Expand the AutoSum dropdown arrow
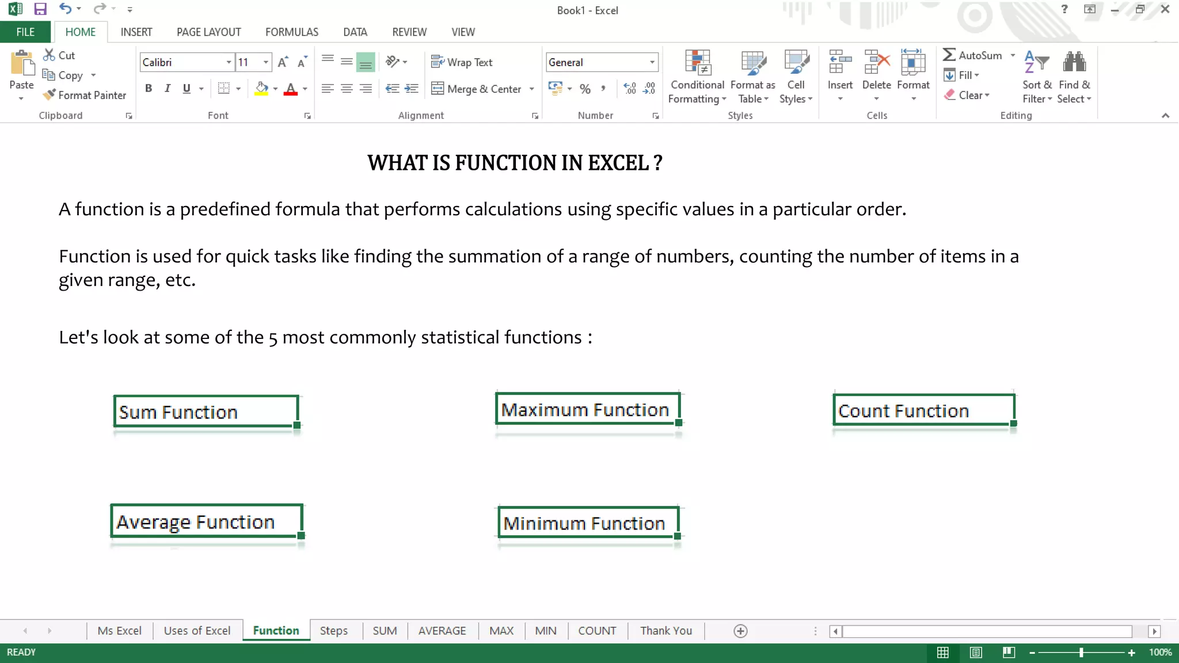1179x663 pixels. (x=1013, y=55)
